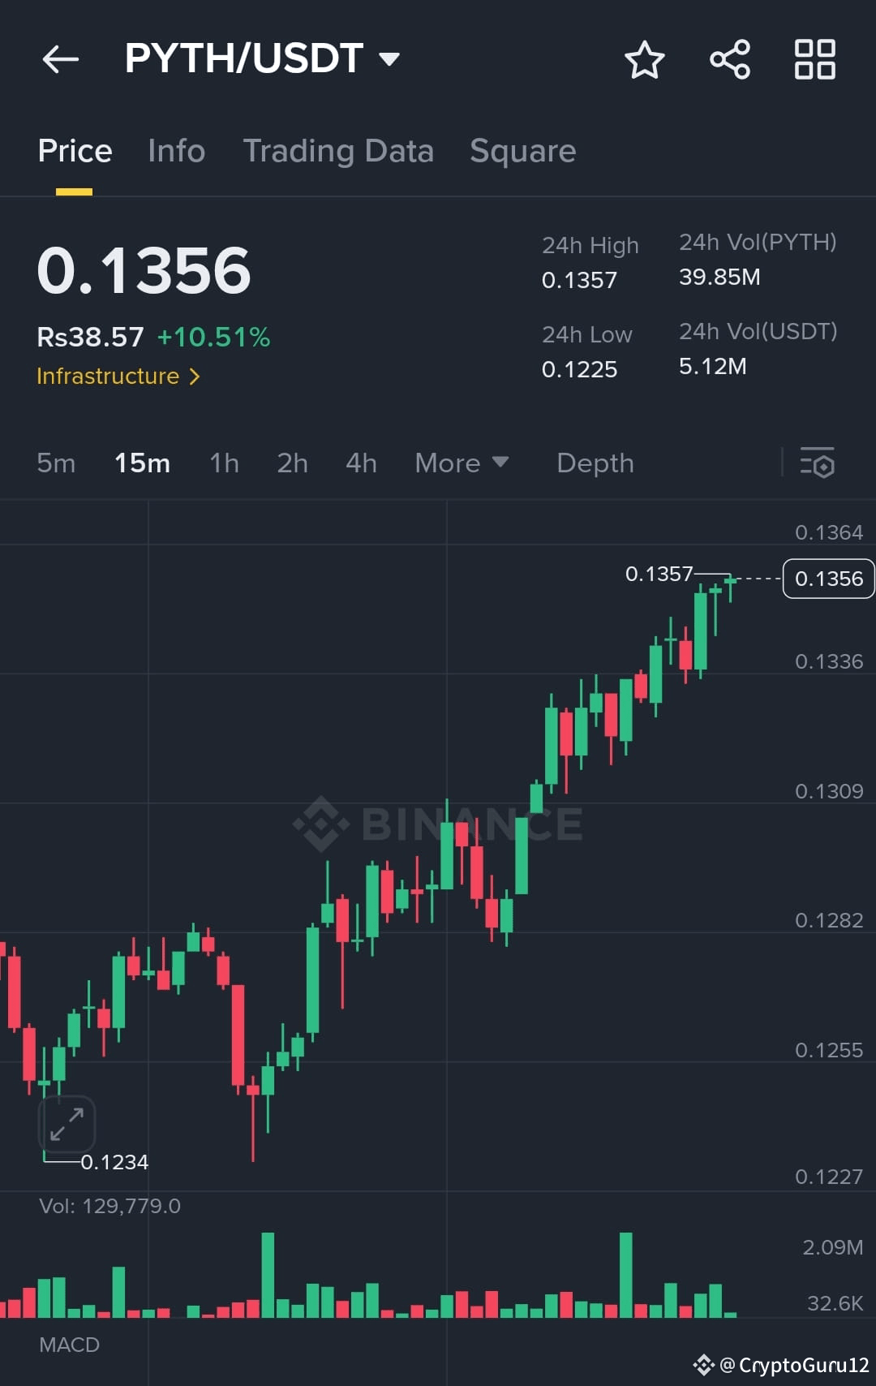Screen dimensions: 876x1386
Task: Open the Depth view
Action: (595, 463)
